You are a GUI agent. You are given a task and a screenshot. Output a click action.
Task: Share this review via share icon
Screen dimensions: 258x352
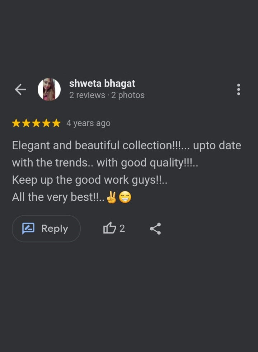(x=155, y=229)
